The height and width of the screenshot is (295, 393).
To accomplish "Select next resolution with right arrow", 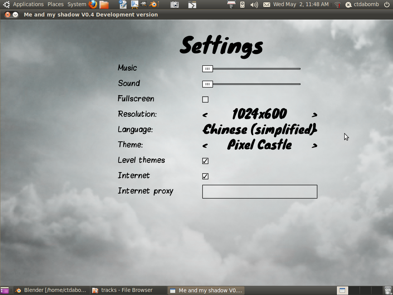I will [314, 114].
